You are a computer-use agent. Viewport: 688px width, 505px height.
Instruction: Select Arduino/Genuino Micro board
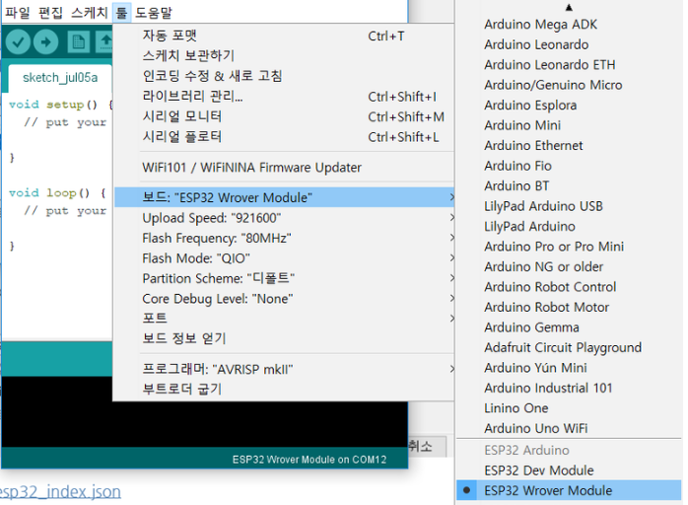pyautogui.click(x=569, y=85)
